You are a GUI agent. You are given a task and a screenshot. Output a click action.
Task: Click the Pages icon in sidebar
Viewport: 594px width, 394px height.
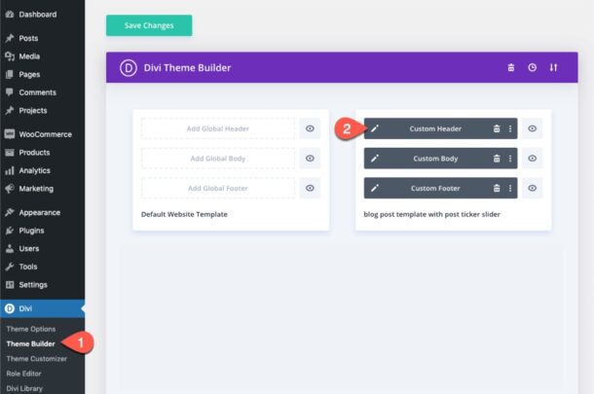click(10, 75)
